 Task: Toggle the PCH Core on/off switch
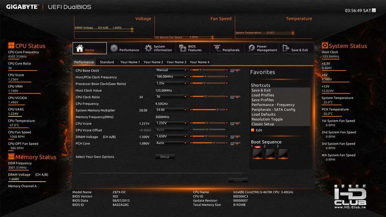(x=235, y=144)
